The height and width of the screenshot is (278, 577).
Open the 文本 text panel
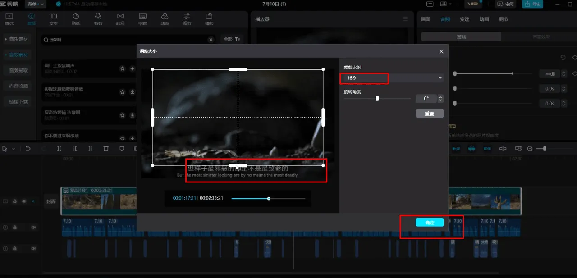tap(54, 18)
